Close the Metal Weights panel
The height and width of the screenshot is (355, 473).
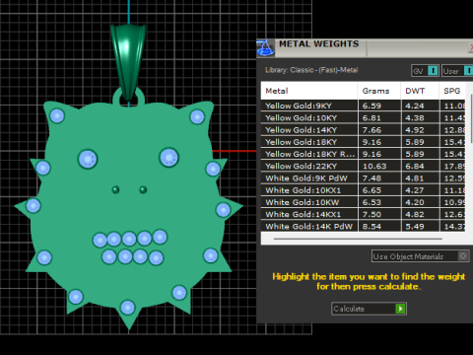471,47
